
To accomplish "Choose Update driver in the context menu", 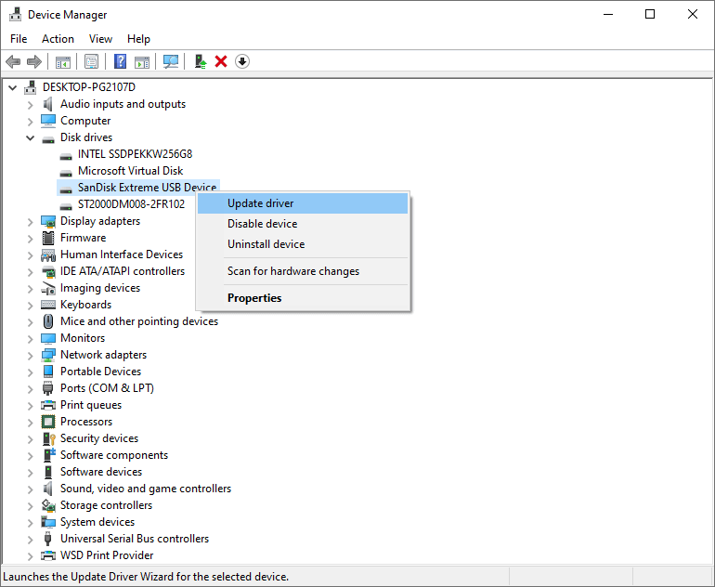I will click(260, 203).
